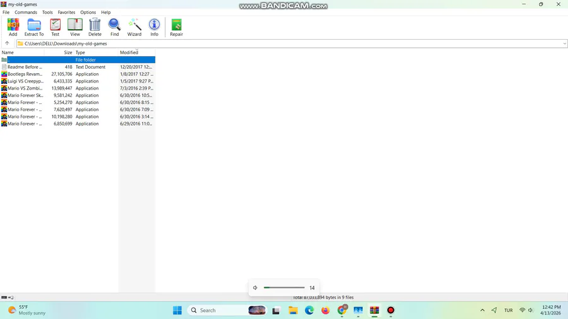Click the 7/3/2016 2:39 modified date
Viewport: 568px width, 319px height.
pos(136,88)
